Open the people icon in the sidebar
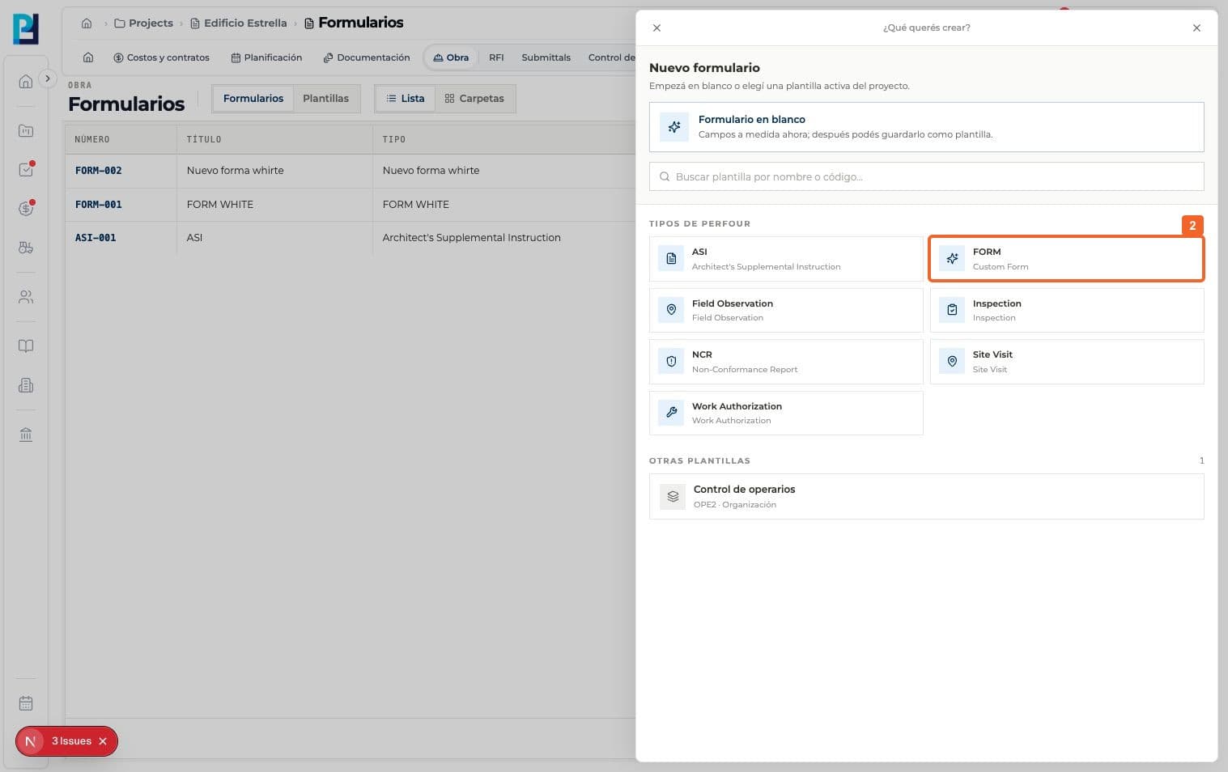Image resolution: width=1228 pixels, height=772 pixels. [x=26, y=297]
